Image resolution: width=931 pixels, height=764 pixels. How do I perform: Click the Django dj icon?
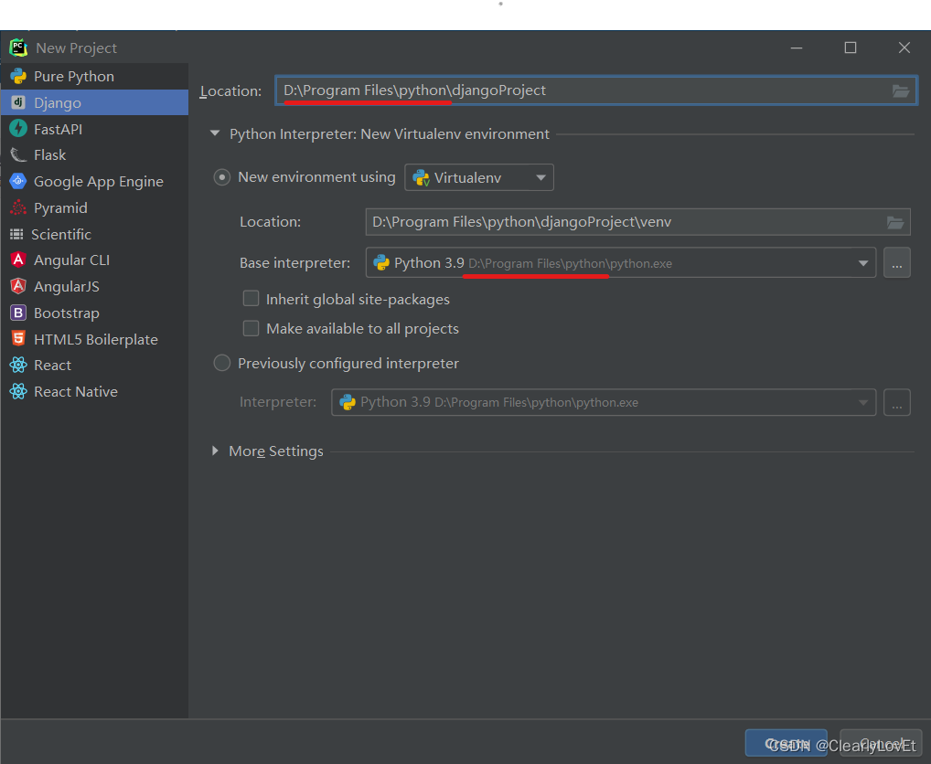(x=18, y=102)
